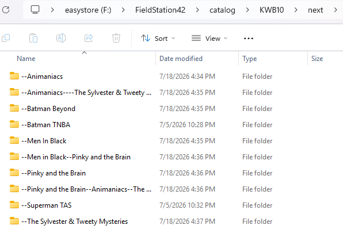Click the Delete trash icon

click(116, 38)
